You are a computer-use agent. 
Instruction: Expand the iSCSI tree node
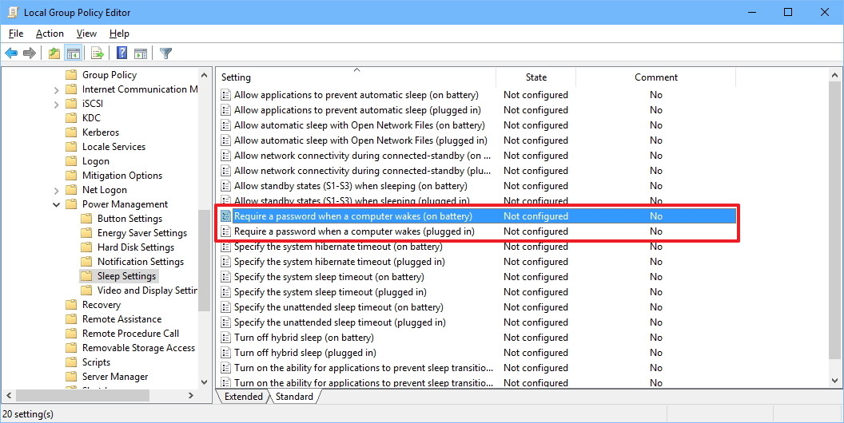tap(57, 104)
